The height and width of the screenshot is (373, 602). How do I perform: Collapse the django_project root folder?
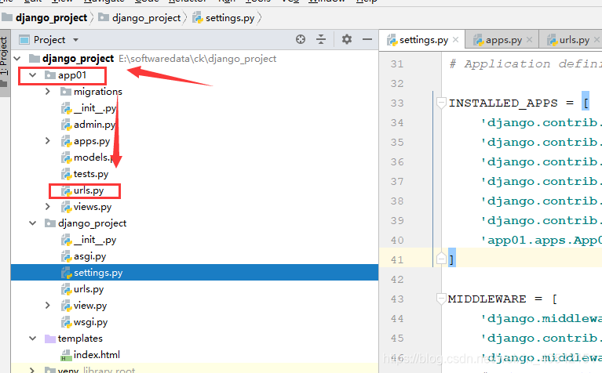point(17,59)
